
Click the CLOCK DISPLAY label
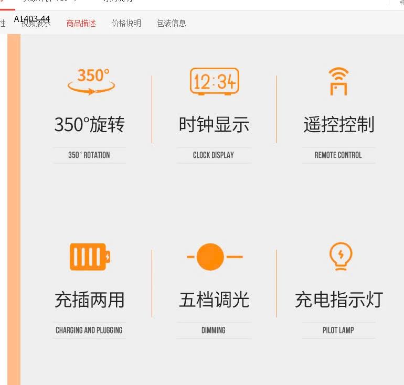[214, 155]
